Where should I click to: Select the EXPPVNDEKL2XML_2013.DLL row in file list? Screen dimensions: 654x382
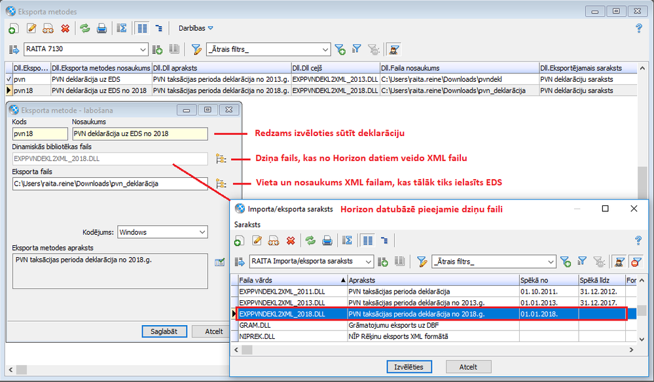coord(282,303)
